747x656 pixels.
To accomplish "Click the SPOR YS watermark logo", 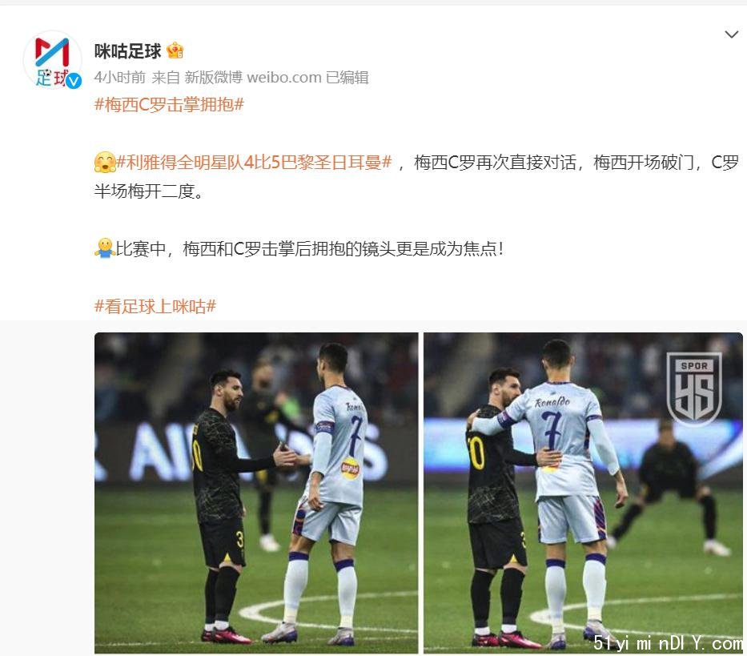I will click(694, 388).
